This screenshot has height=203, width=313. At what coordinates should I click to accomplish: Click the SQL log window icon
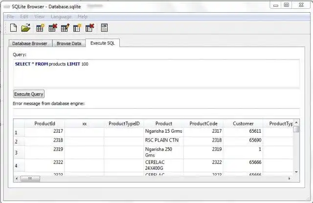tap(104, 28)
